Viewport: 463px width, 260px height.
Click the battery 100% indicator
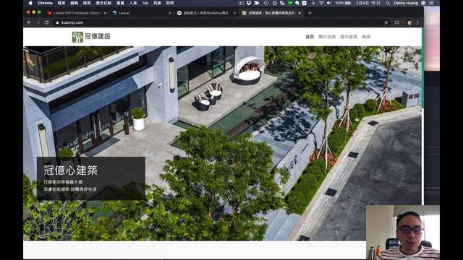pyautogui.click(x=343, y=3)
